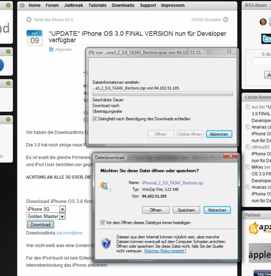Maximize the download progress window
The height and width of the screenshot is (276, 271).
pyautogui.click(x=217, y=51)
